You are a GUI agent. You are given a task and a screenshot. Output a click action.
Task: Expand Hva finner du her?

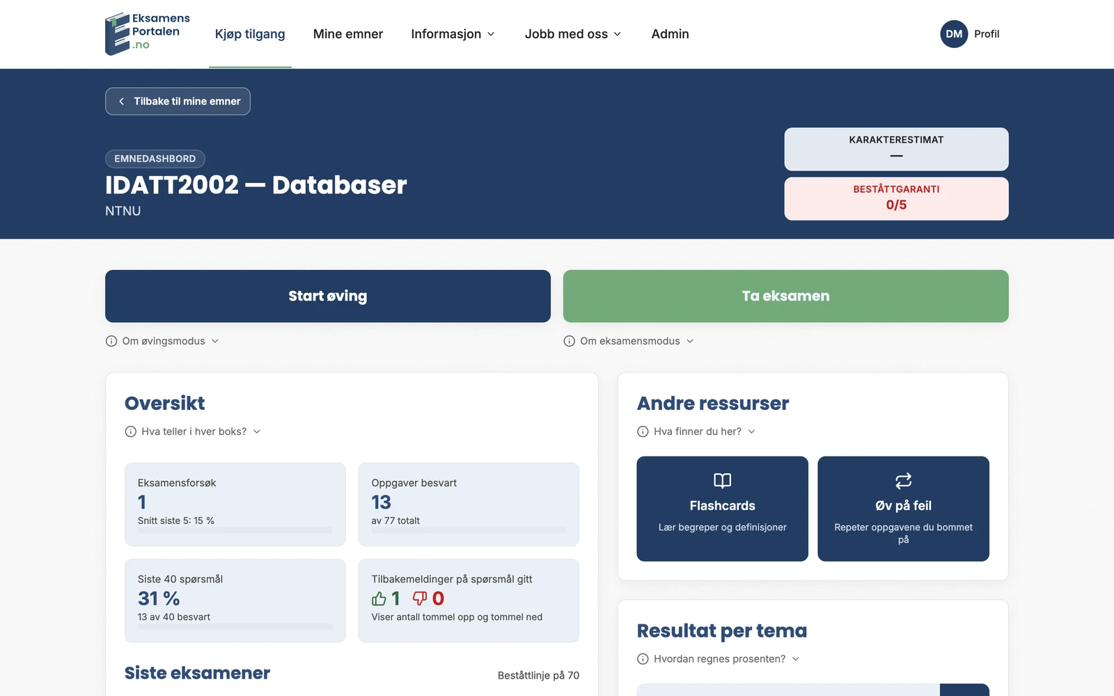696,432
